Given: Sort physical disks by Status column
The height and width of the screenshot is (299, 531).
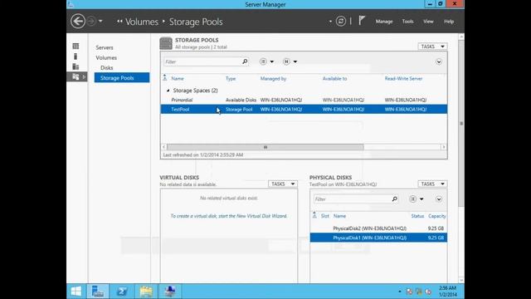Looking at the screenshot, I should [x=417, y=216].
